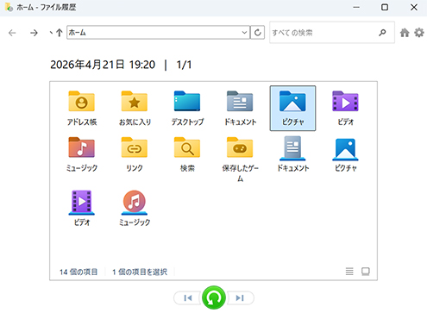Click the highlighted ピクチャ folder

point(292,109)
